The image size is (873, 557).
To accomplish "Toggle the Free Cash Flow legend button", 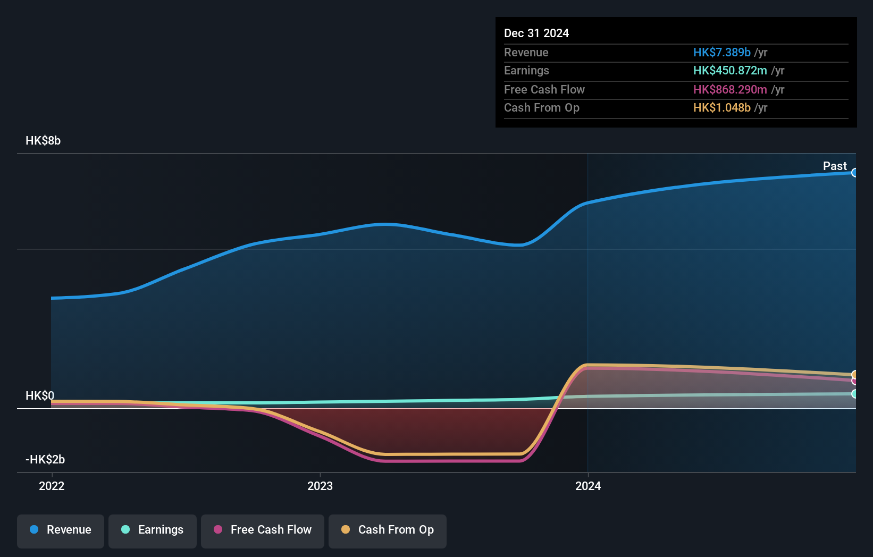I will [263, 531].
